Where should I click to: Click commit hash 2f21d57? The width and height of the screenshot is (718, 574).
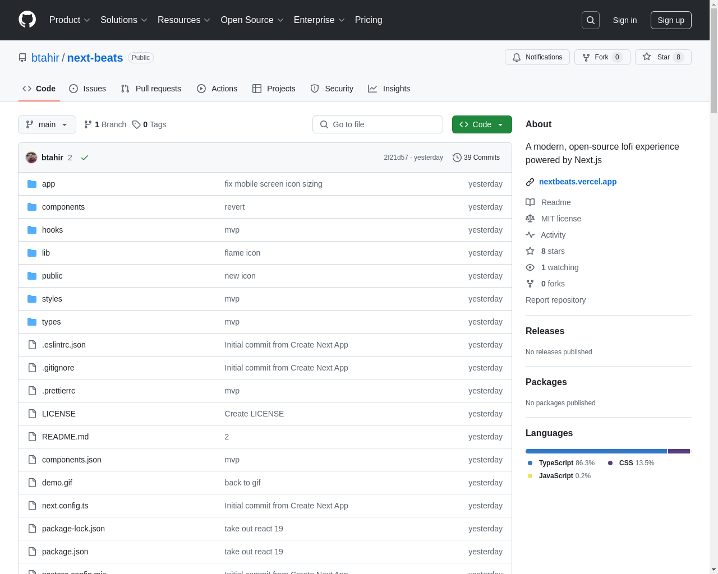pyautogui.click(x=396, y=158)
